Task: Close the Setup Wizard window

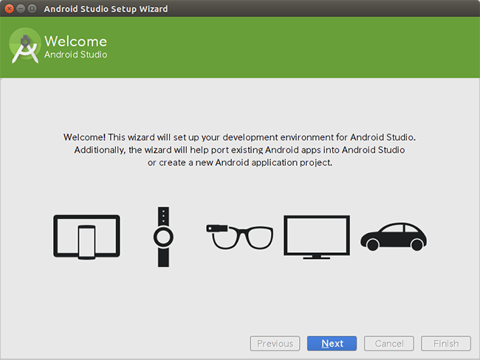Action: tap(9, 9)
